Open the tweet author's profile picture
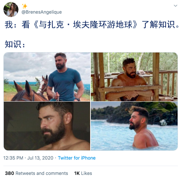The image size is (181, 179). [x=11, y=10]
